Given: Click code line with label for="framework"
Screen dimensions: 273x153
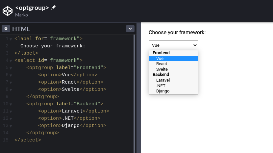Looking at the screenshot, I should pyautogui.click(x=48, y=38).
